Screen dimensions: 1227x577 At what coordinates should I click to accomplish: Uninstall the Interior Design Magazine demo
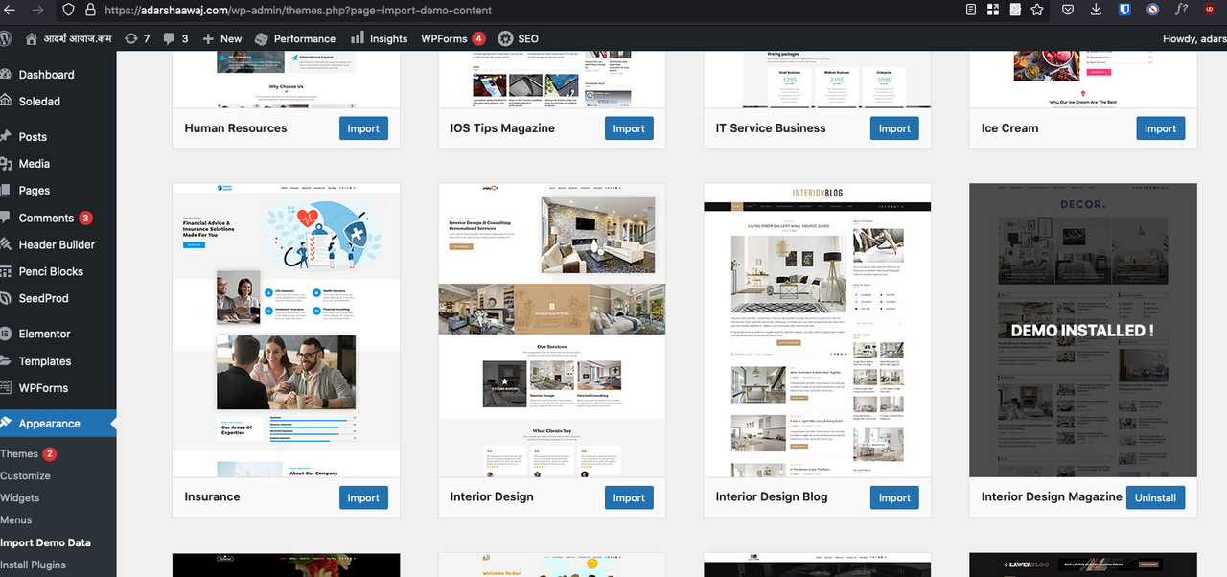[x=1155, y=497]
